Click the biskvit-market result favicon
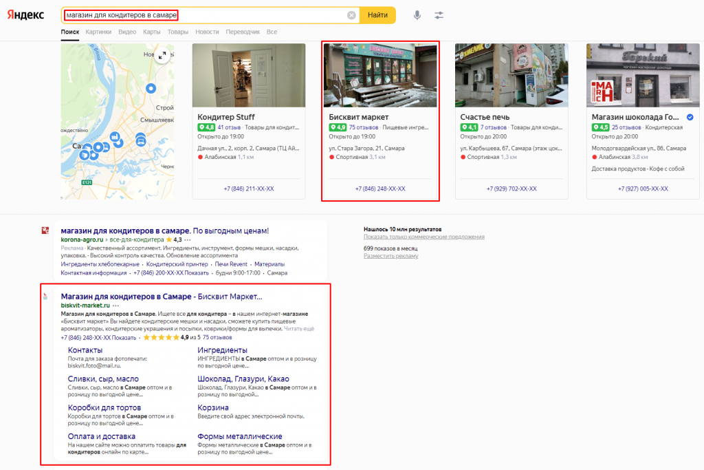This screenshot has height=470, width=704. click(45, 297)
